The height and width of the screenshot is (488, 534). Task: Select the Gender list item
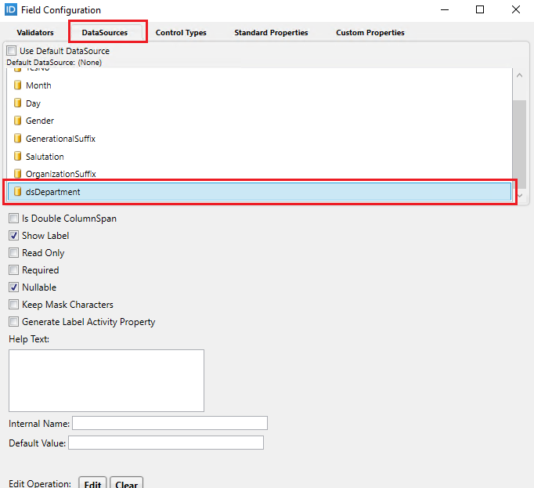pyautogui.click(x=259, y=121)
